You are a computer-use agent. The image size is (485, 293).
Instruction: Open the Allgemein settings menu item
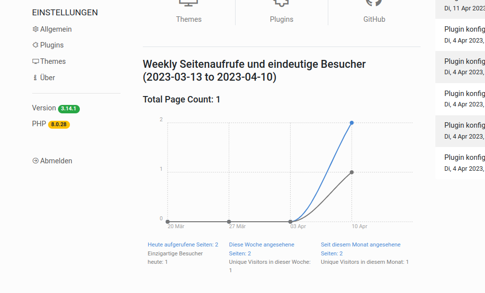[56, 29]
